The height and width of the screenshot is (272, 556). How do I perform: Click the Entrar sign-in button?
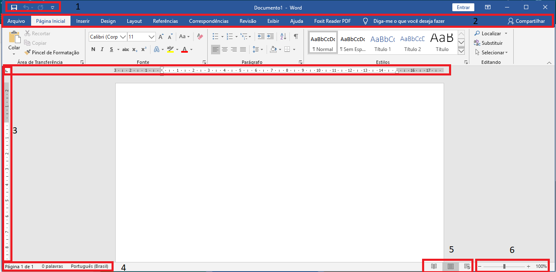point(463,7)
